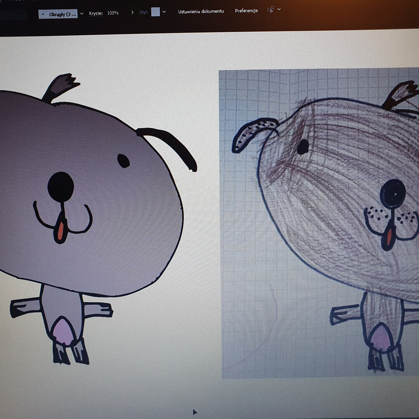Click the Styl graphic style swatch
Image resolution: width=419 pixels, height=419 pixels.
(155, 12)
